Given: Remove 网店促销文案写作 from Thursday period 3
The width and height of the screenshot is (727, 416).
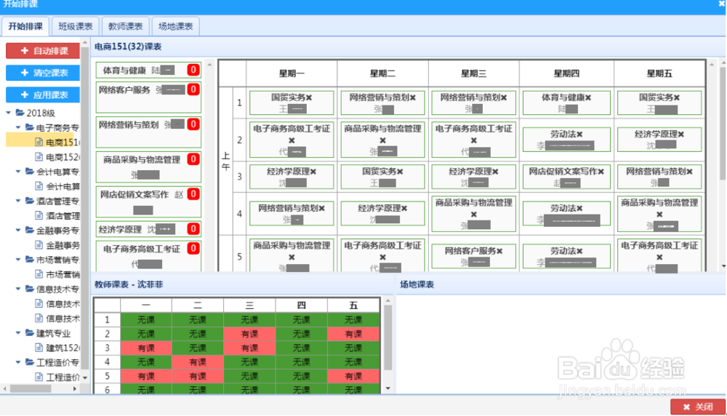Looking at the screenshot, I should (601, 172).
